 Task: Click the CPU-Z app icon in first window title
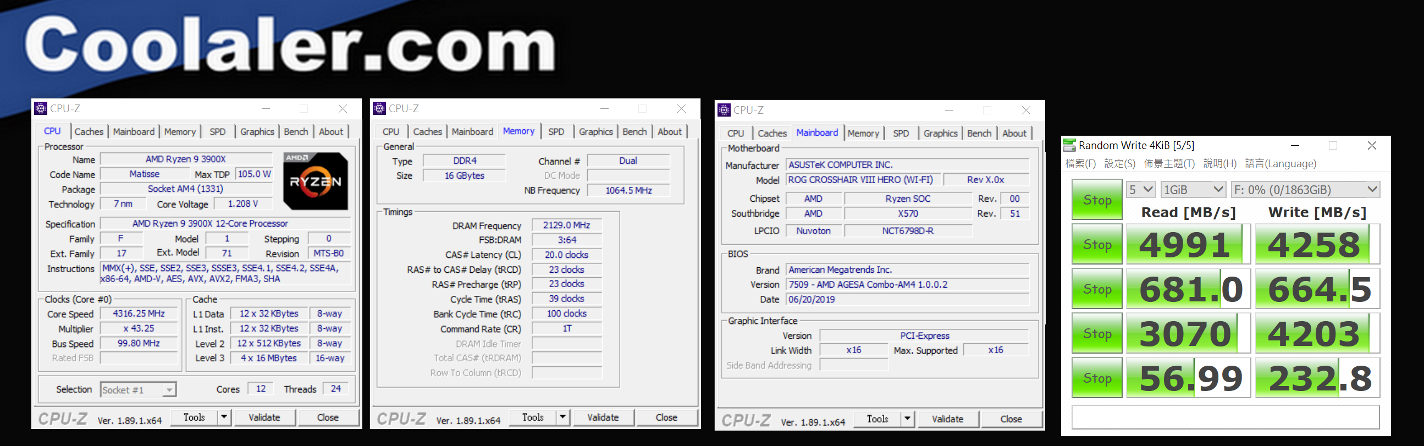(41, 108)
